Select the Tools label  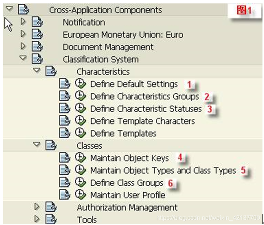coord(87,220)
